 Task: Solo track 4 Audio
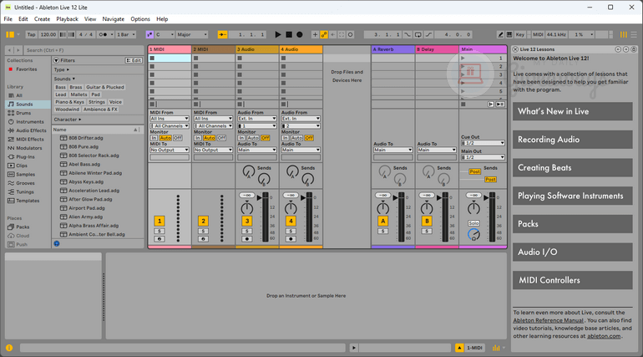(291, 232)
